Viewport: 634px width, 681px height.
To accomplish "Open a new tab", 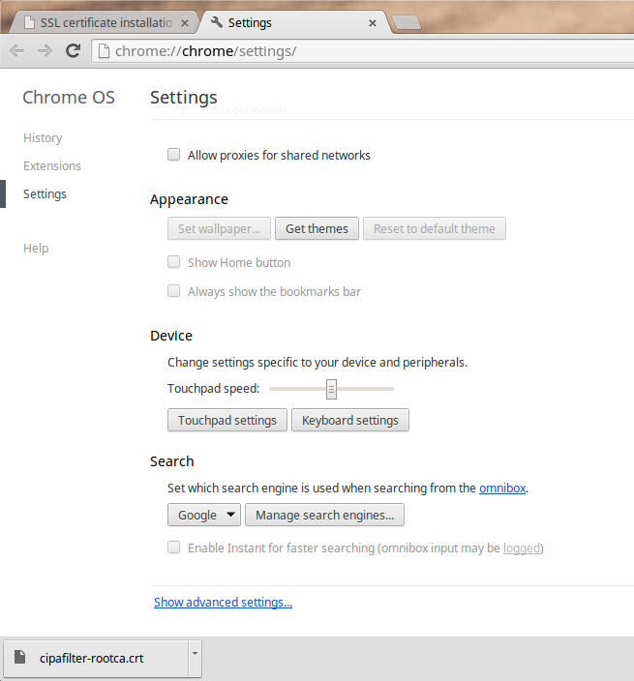I will tap(406, 22).
